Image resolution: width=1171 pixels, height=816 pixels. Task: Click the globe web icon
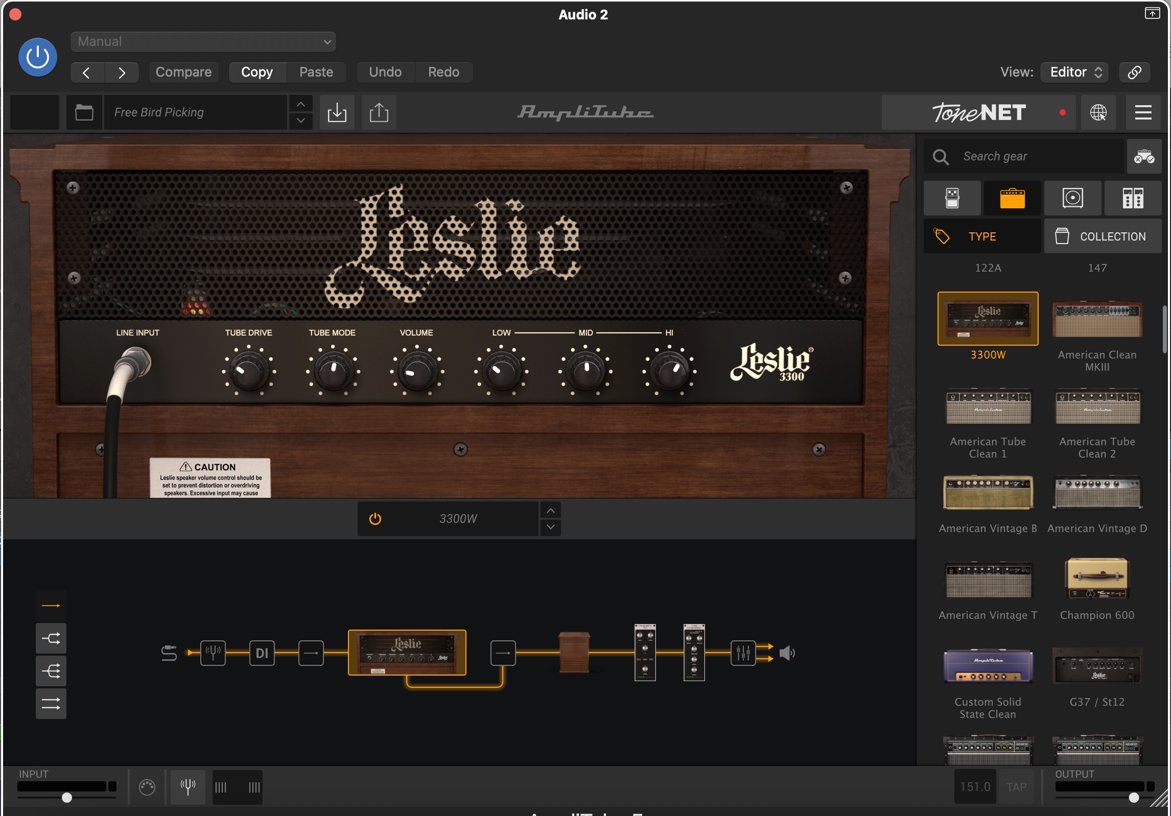(x=1098, y=112)
